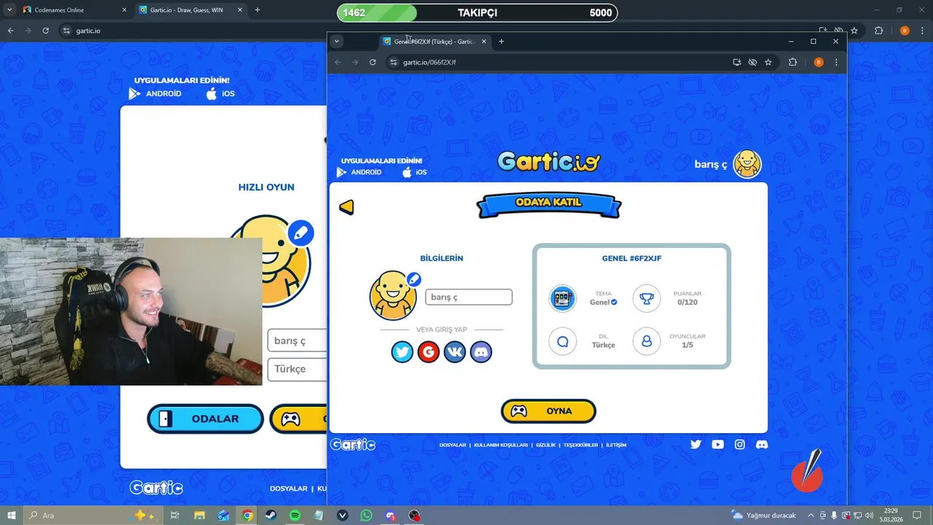
Task: Open the Türkçe language selector in back window
Action: click(x=297, y=369)
